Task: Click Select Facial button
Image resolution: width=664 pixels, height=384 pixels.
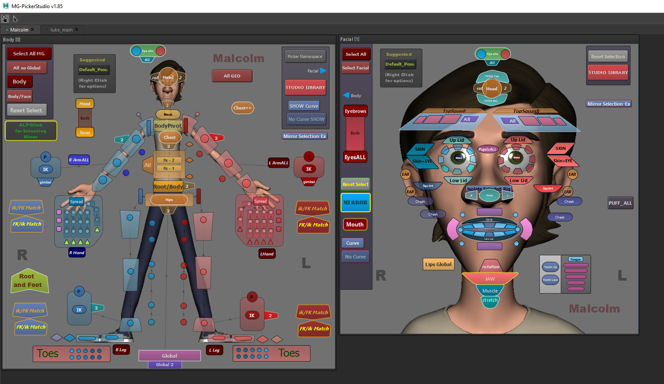Action: [356, 68]
